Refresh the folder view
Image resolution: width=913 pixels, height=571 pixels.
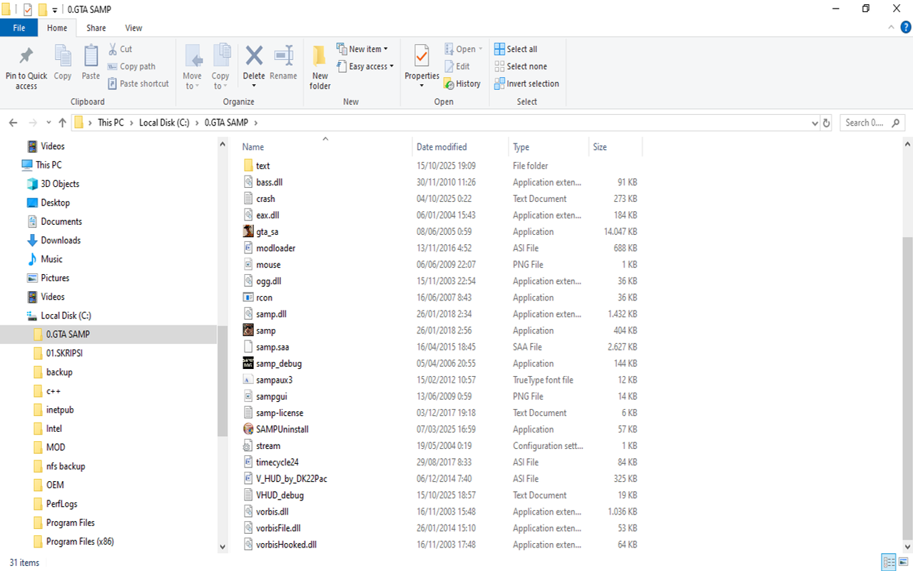[827, 123]
